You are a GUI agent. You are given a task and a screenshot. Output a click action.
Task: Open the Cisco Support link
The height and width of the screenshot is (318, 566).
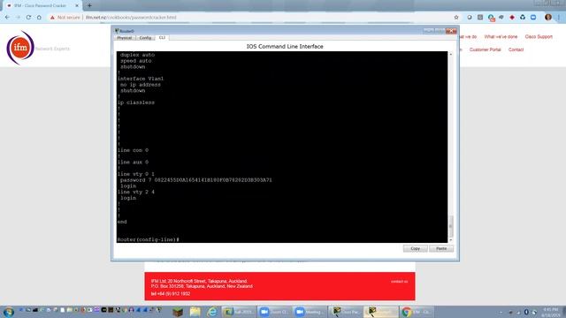pyautogui.click(x=539, y=37)
